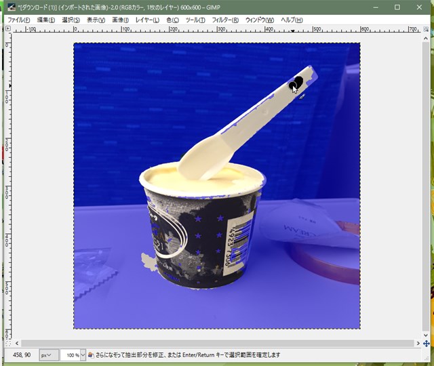Click the ruler corner menu button at top left
The width and height of the screenshot is (434, 366).
pyautogui.click(x=9, y=29)
